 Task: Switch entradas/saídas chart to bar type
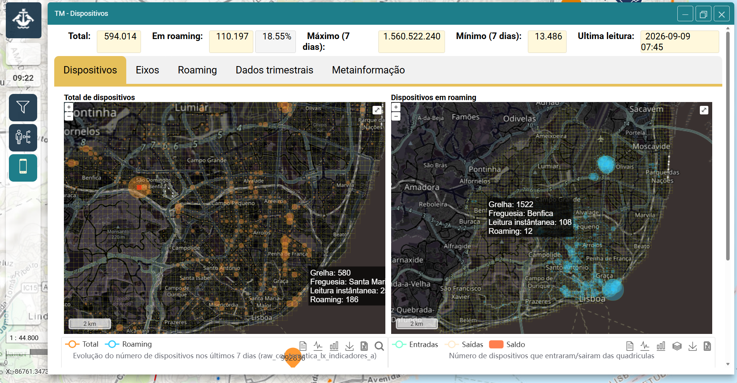pos(661,346)
